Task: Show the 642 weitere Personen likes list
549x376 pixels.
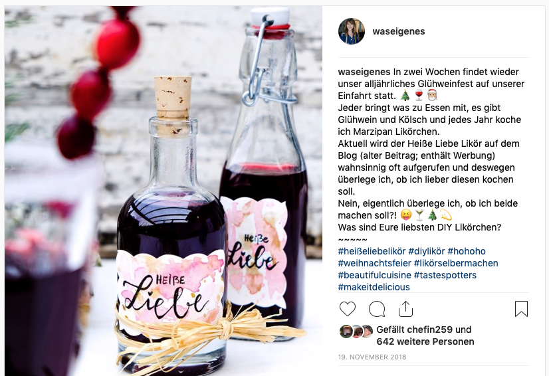Action: (x=425, y=341)
